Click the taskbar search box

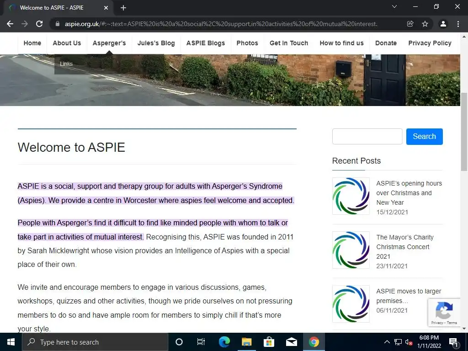(95, 342)
